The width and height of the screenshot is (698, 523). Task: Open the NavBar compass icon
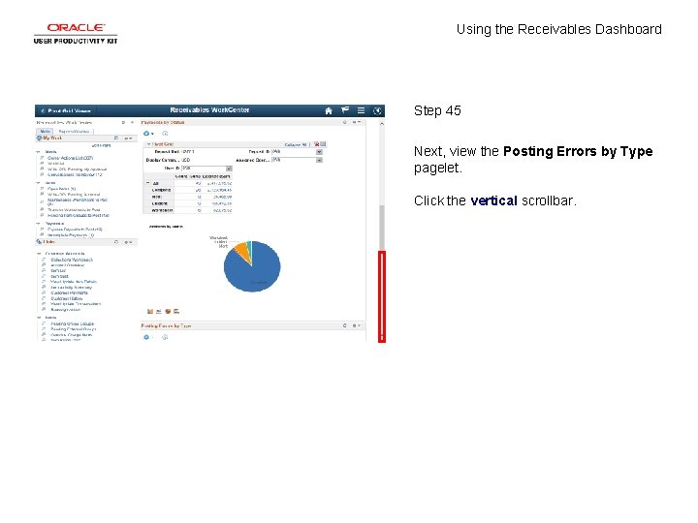coord(377,110)
